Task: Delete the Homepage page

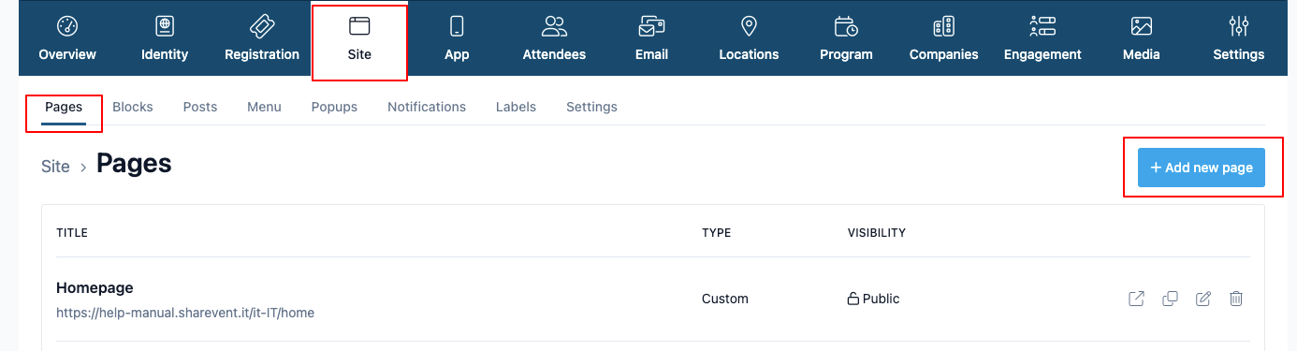Action: click(1236, 300)
